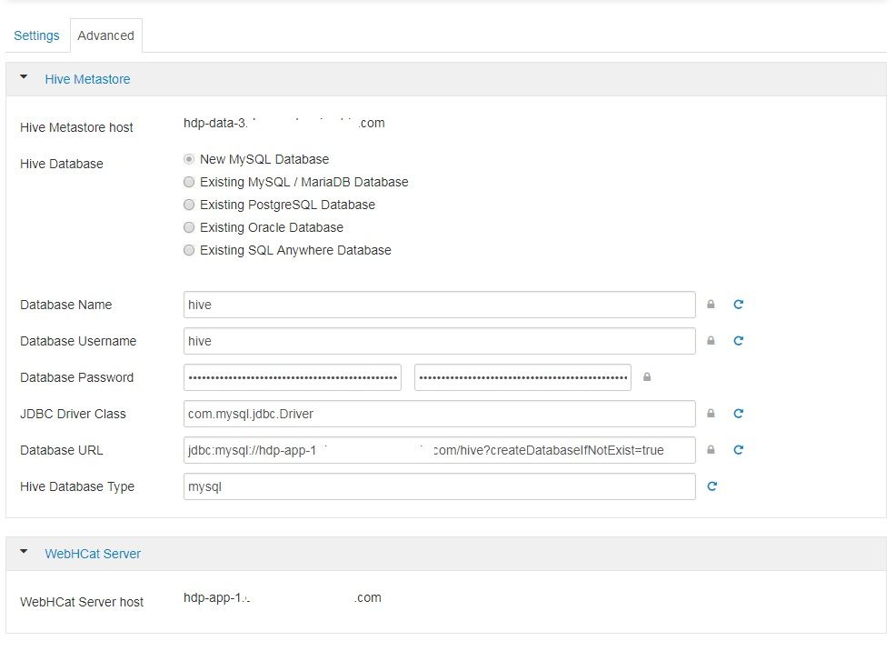Image resolution: width=895 pixels, height=651 pixels.
Task: Choose Existing Oracle Database radio button
Action: pyautogui.click(x=189, y=227)
